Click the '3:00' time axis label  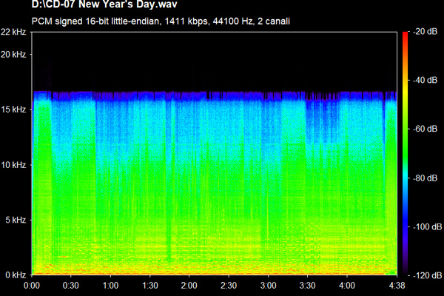tap(268, 285)
